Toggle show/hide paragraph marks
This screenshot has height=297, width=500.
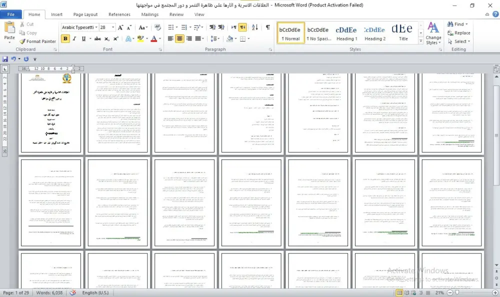[268, 27]
